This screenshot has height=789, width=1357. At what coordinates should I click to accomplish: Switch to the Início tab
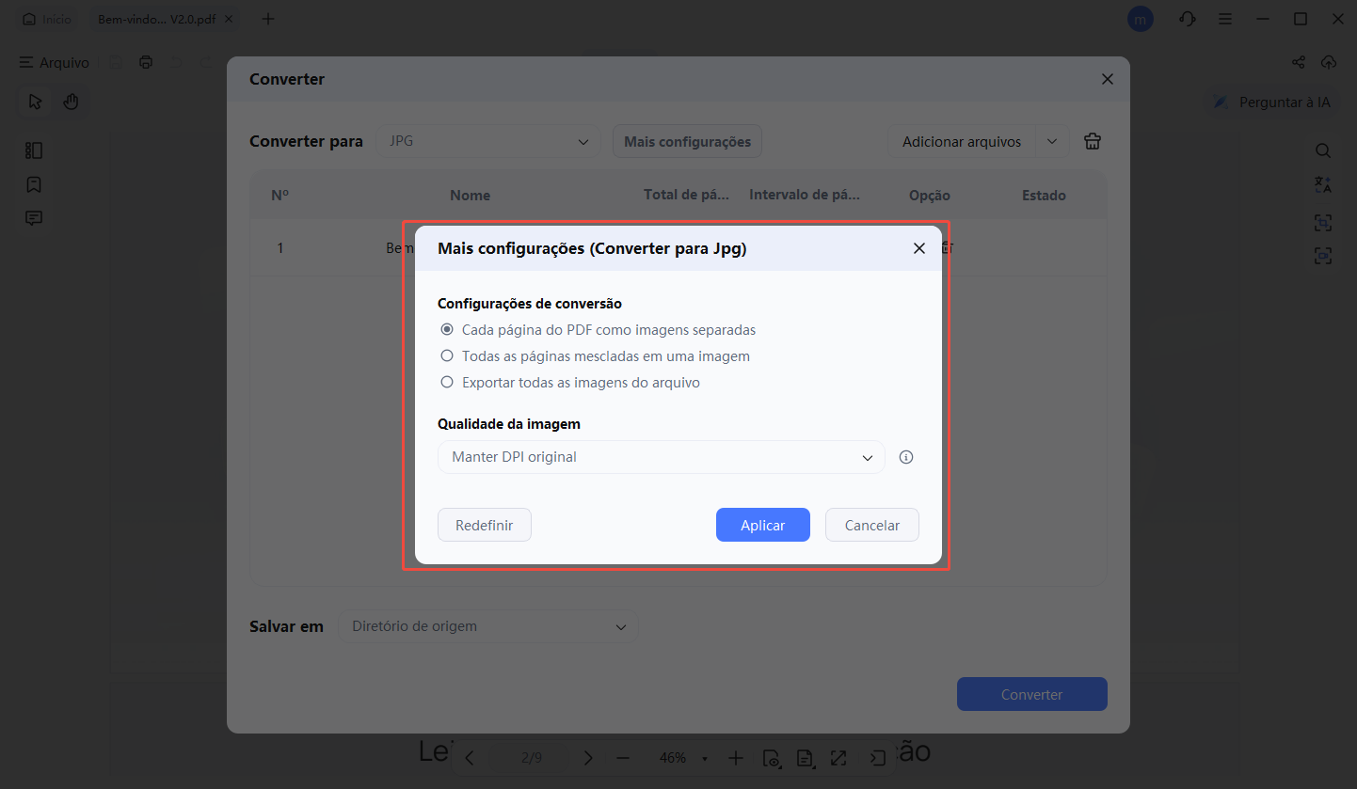click(x=46, y=19)
